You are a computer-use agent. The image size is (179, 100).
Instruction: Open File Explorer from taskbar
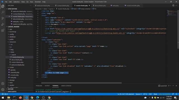point(9,97)
